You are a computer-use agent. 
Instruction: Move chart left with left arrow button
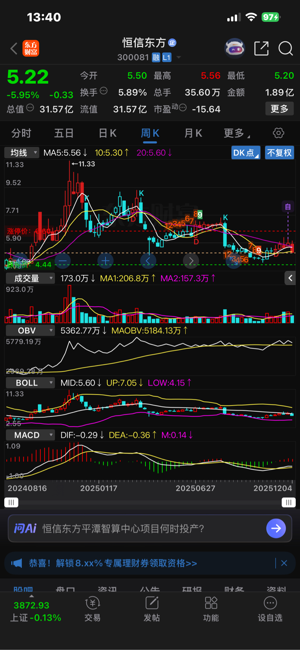(148, 260)
